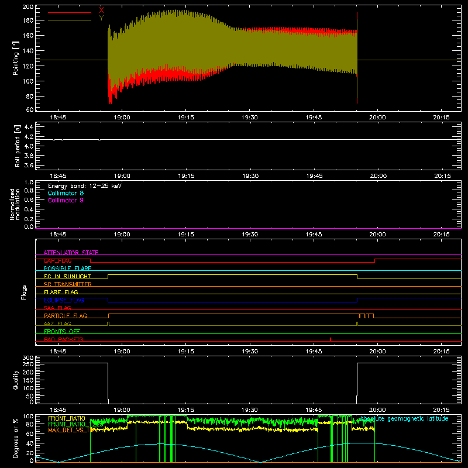
Task: Click the pulses on the PARTICLE_FLAG line near 20:00
Action: click(x=366, y=316)
